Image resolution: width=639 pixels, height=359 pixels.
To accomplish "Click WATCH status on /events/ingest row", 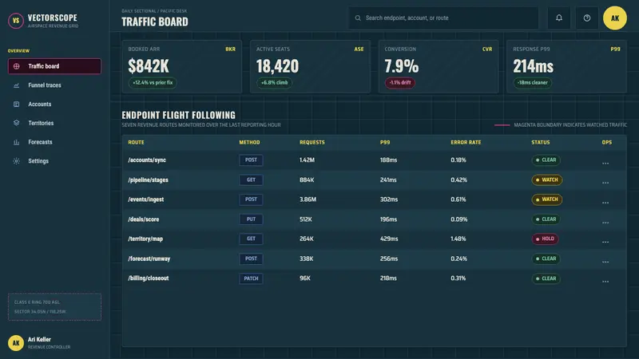I will [x=547, y=199].
